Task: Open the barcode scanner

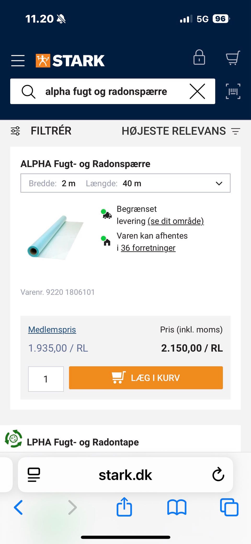Action: point(233,91)
